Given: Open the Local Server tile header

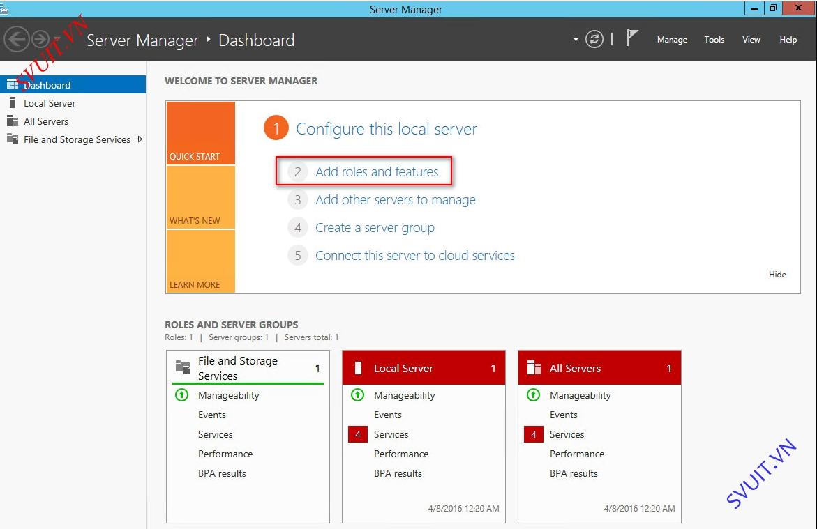Looking at the screenshot, I should click(424, 368).
